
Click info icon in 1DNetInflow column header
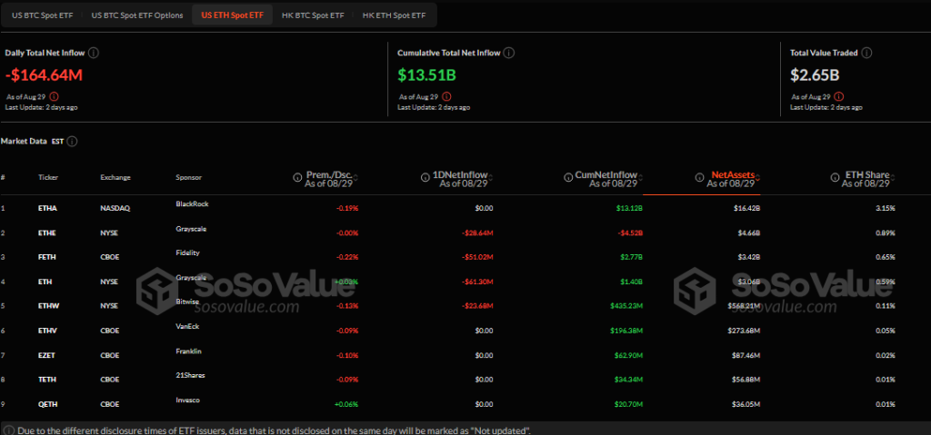(x=425, y=177)
